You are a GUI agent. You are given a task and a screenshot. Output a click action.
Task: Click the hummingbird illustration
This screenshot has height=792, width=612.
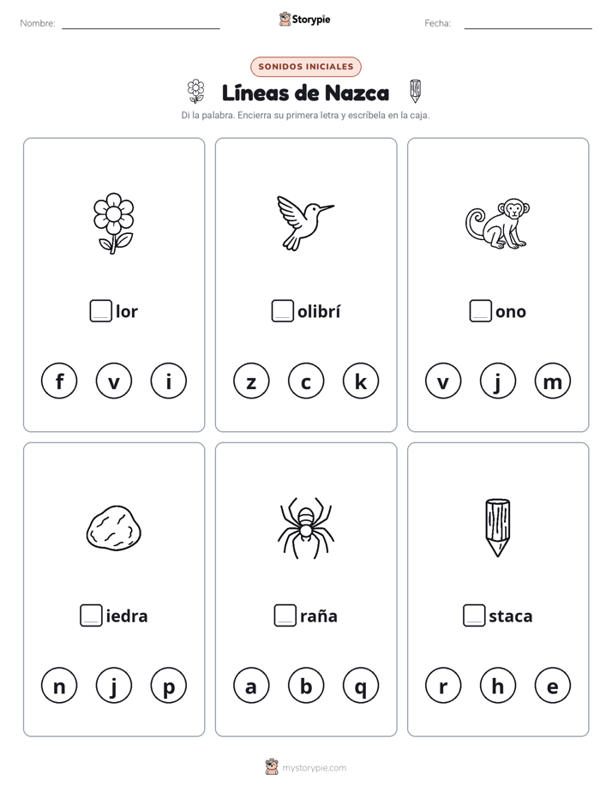(x=305, y=223)
